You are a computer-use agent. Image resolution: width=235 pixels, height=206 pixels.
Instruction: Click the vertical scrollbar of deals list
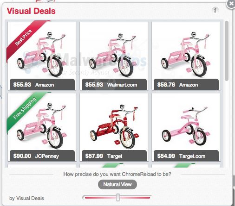coord(227,51)
